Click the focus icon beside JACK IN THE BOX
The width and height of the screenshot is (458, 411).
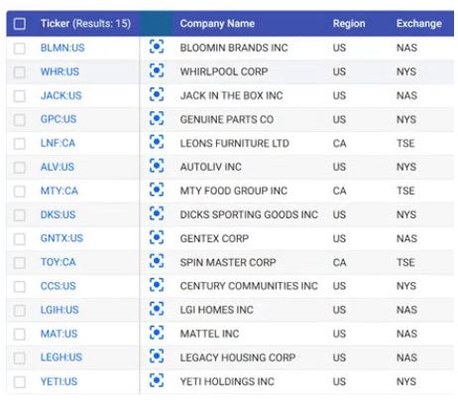tap(157, 94)
